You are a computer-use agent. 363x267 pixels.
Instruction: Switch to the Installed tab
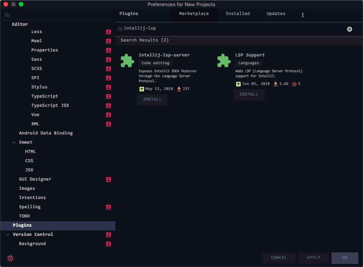pos(238,14)
